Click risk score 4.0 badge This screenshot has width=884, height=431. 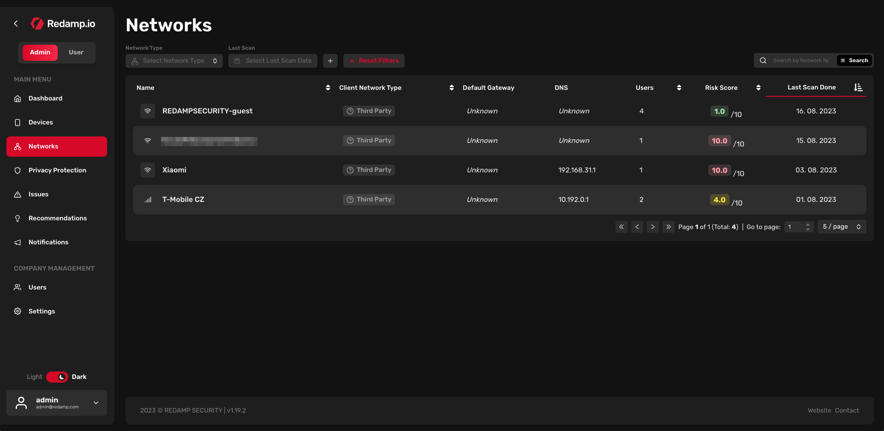pyautogui.click(x=719, y=200)
